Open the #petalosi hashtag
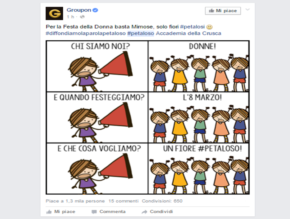The width and height of the screenshot is (290, 219). click(x=192, y=27)
